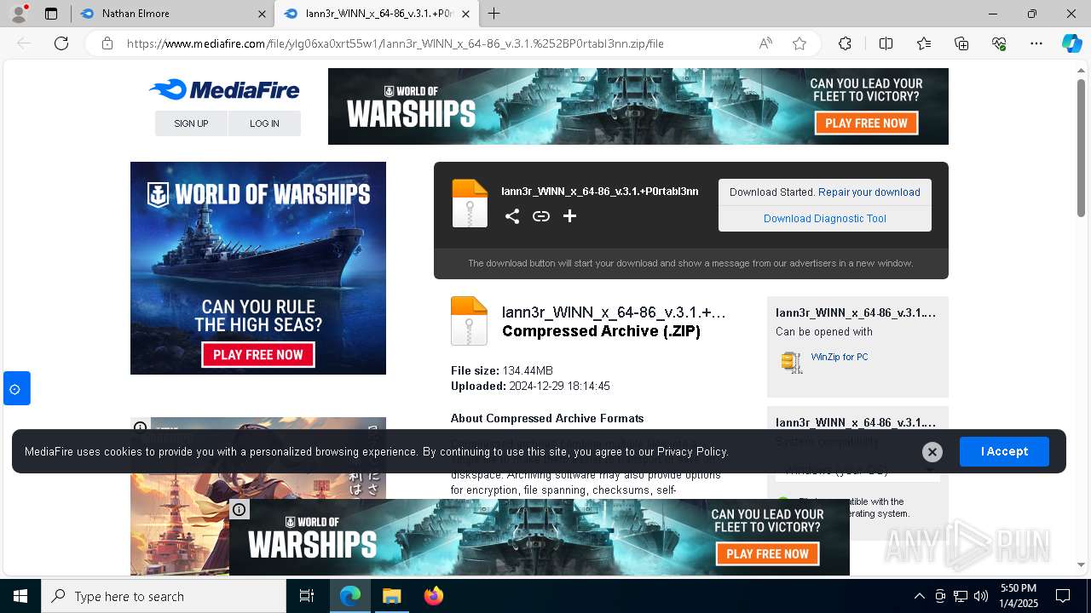Click PLAY FREE NOW in top banner
The height and width of the screenshot is (613, 1091).
point(866,123)
